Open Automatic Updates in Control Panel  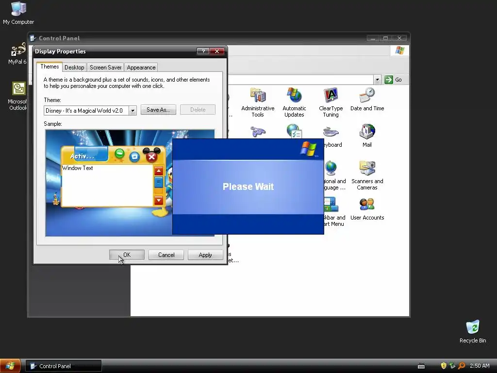(x=294, y=102)
